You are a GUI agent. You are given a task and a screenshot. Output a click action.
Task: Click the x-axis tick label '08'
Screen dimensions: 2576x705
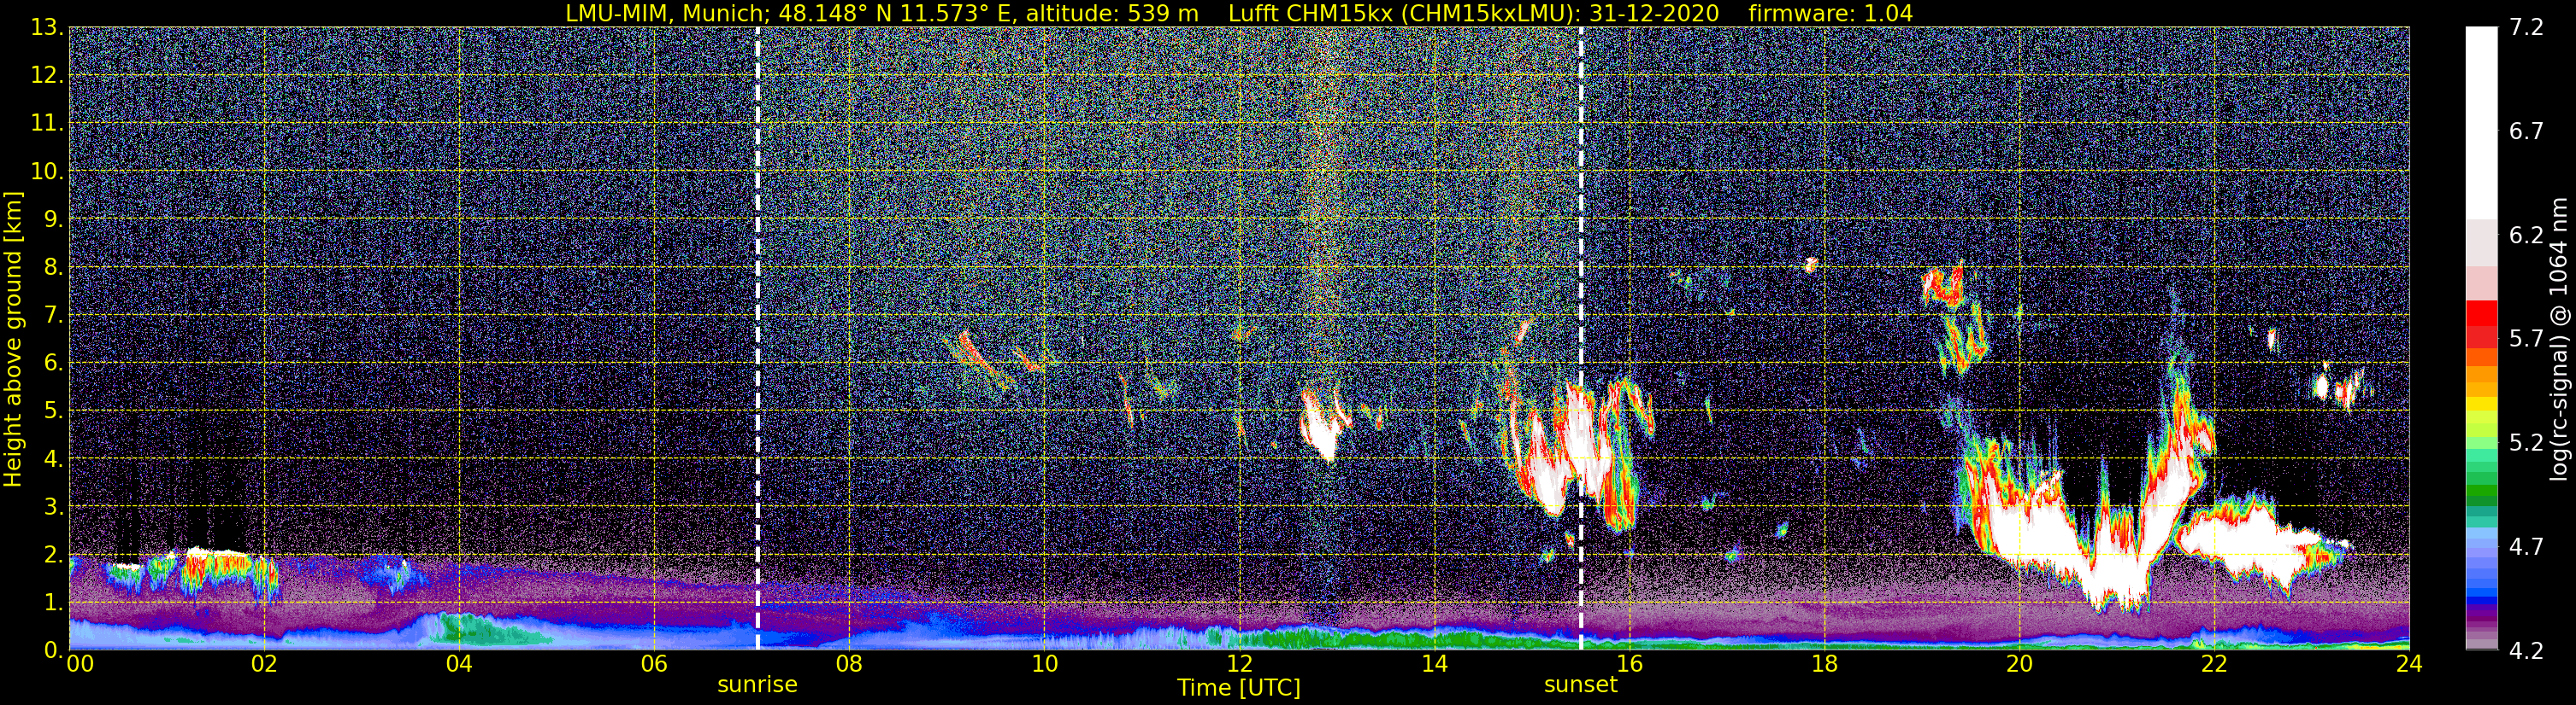(849, 664)
